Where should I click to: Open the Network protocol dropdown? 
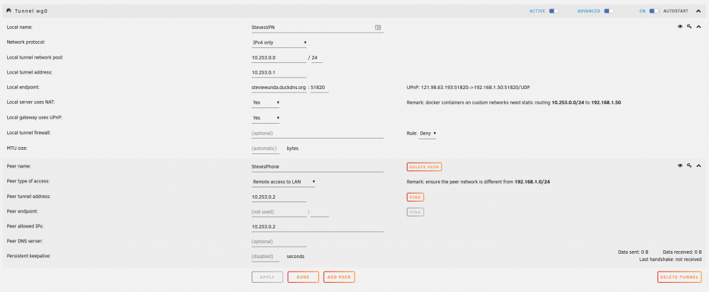279,43
